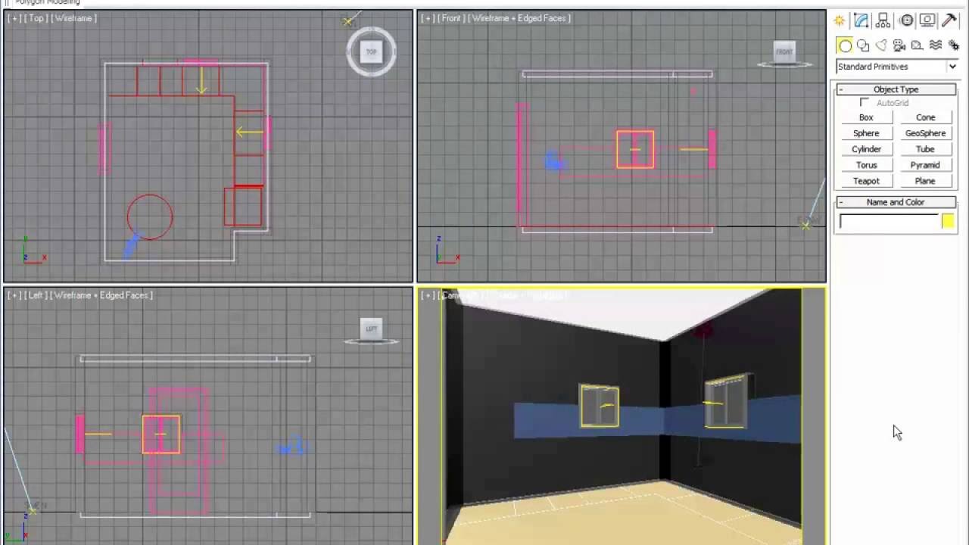This screenshot has height=545, width=969.
Task: Select the Lights category icon
Action: [881, 46]
